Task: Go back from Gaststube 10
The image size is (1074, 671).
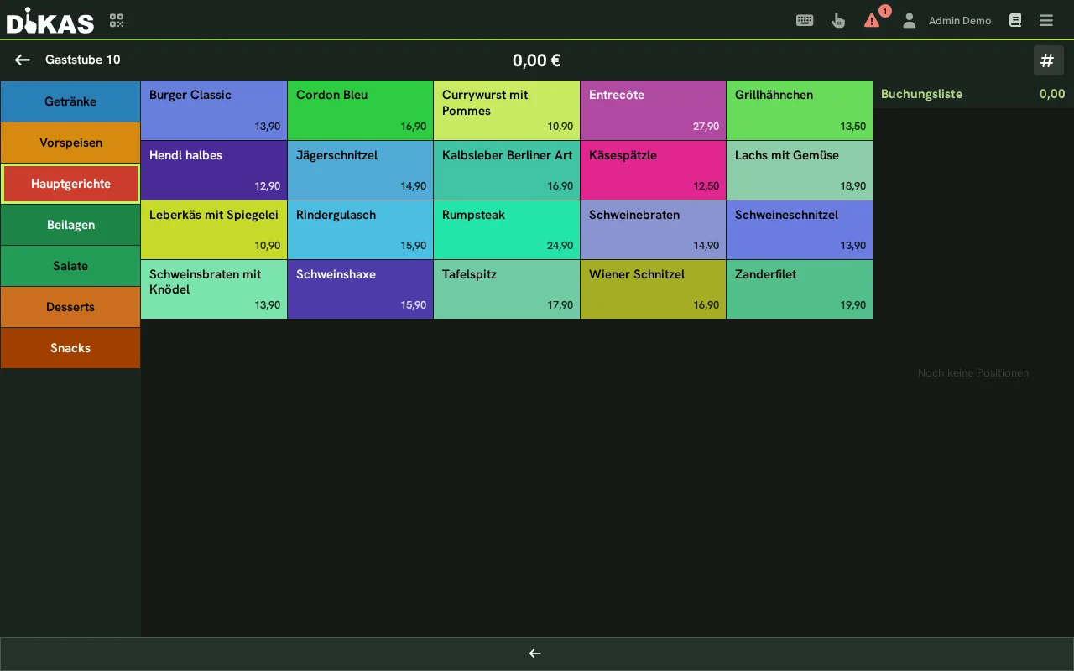Action: [23, 60]
